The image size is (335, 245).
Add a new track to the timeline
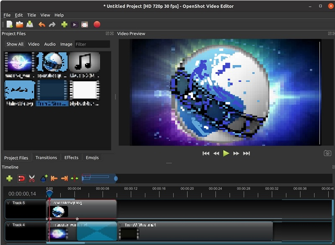(9, 178)
